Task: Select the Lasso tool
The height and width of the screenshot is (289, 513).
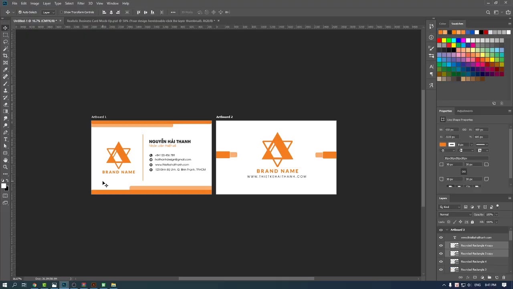Action: point(5,42)
